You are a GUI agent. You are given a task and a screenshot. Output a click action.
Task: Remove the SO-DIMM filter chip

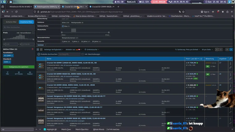point(12,56)
